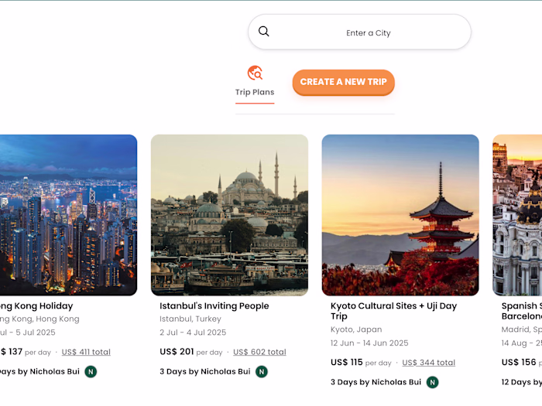
Task: Open Kyoto Cultural Sites + Uji Day Trip title
Action: (393, 311)
